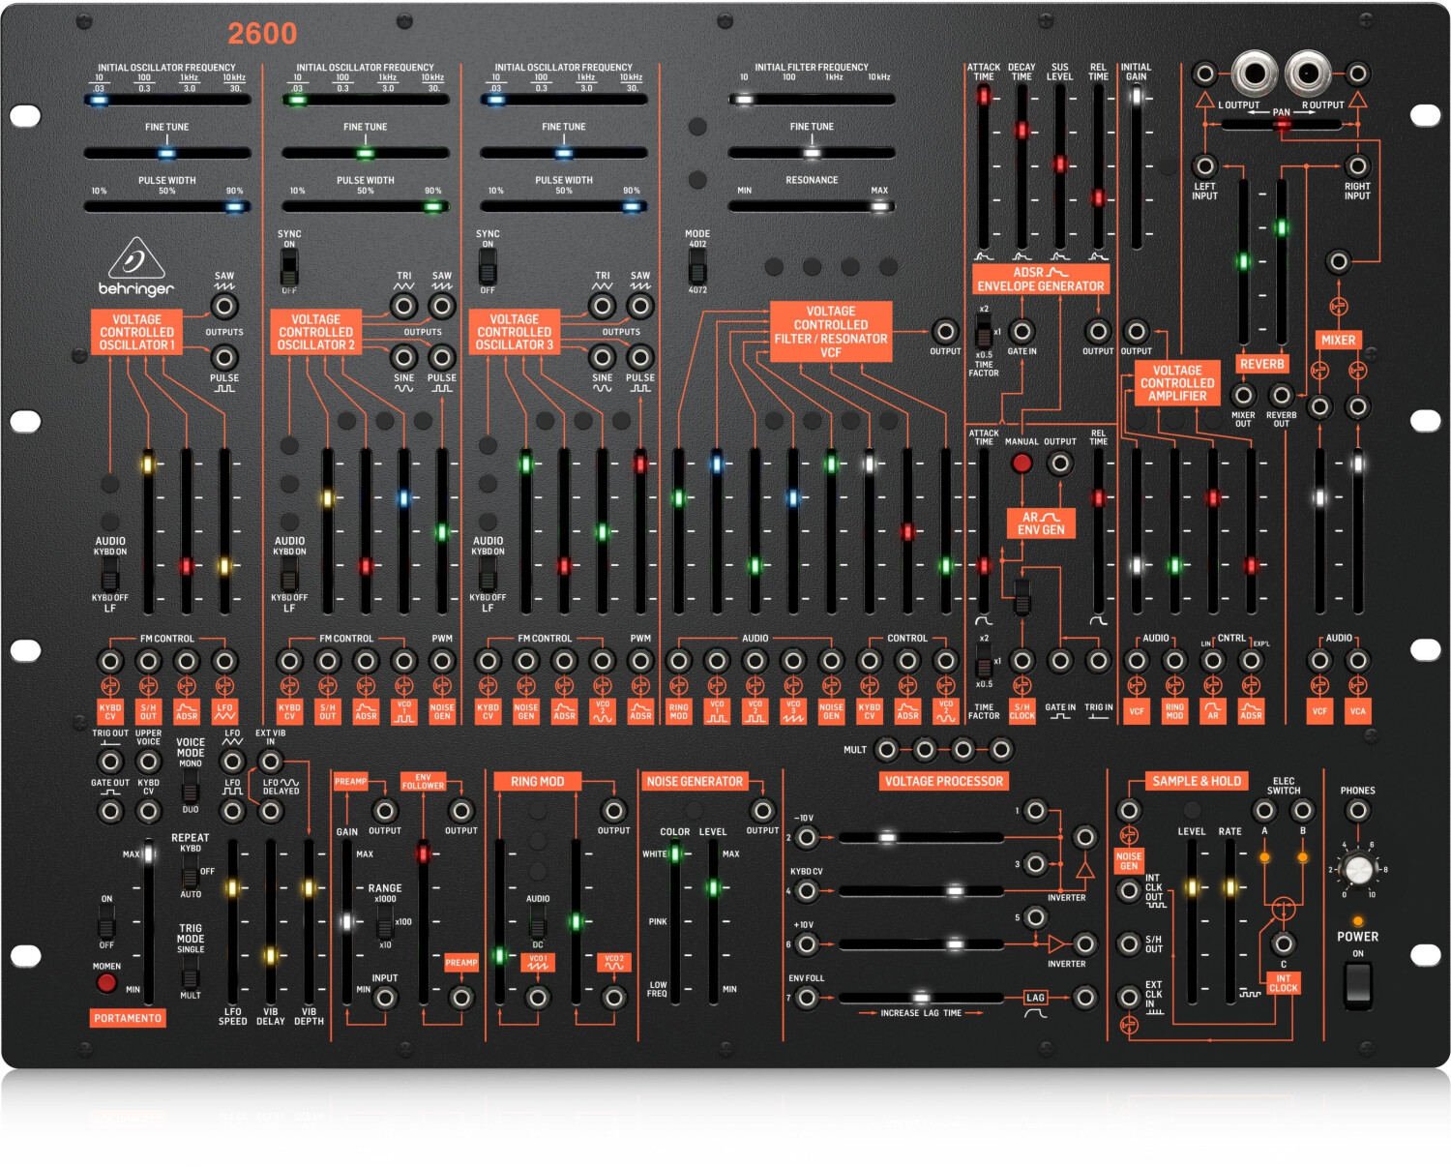The width and height of the screenshot is (1451, 1167).
Task: Click the VCO 2 SINE output jack
Action: click(403, 357)
